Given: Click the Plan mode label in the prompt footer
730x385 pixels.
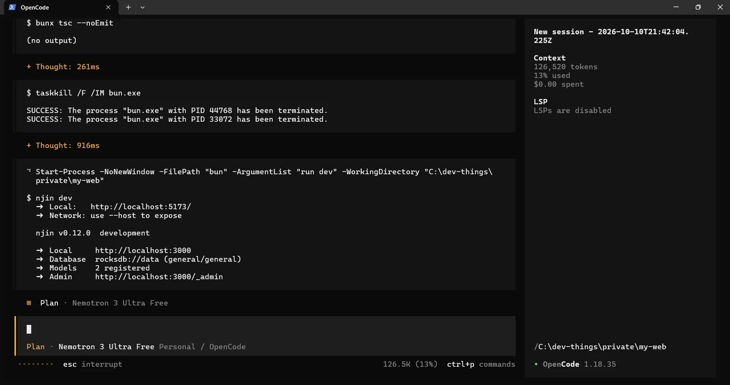Looking at the screenshot, I should [36, 347].
